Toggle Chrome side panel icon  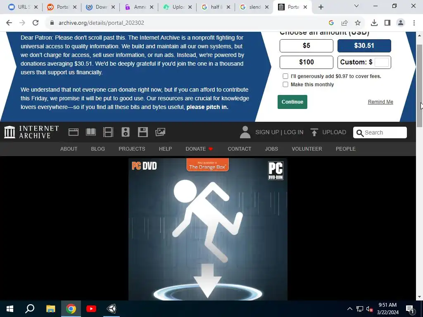[x=387, y=23]
